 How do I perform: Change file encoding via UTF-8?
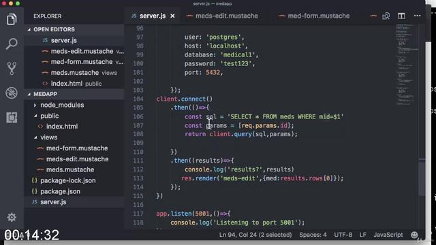(343, 235)
